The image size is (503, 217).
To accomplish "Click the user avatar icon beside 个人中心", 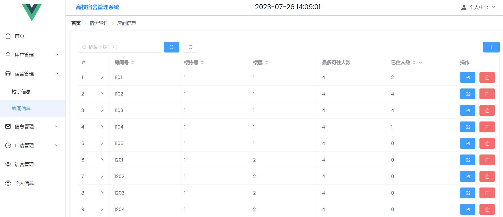I will coord(464,7).
